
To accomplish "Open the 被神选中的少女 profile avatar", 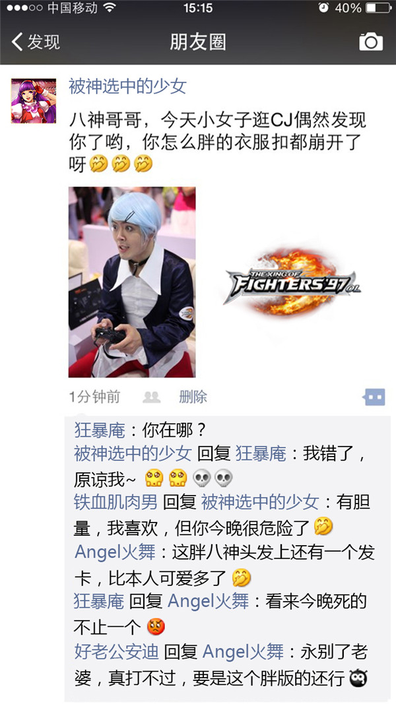I will (34, 101).
